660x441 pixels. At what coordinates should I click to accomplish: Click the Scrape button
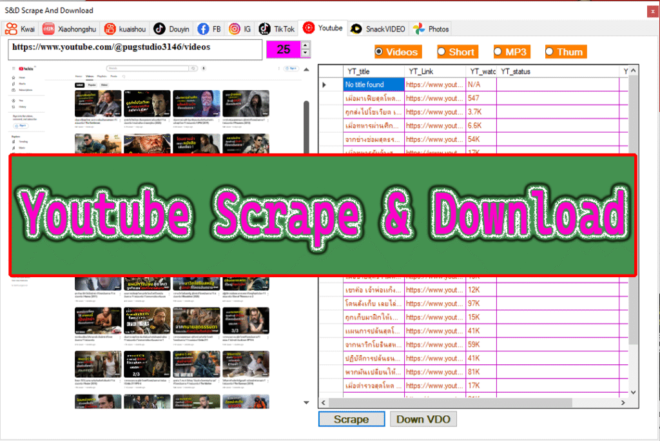click(351, 419)
